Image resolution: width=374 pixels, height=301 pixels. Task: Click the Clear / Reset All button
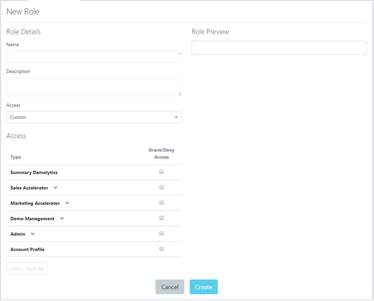pyautogui.click(x=27, y=268)
